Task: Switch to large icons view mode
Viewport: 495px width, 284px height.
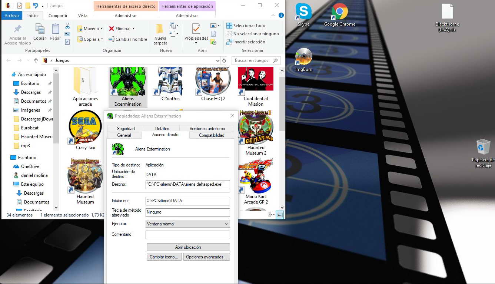Action: [x=280, y=215]
